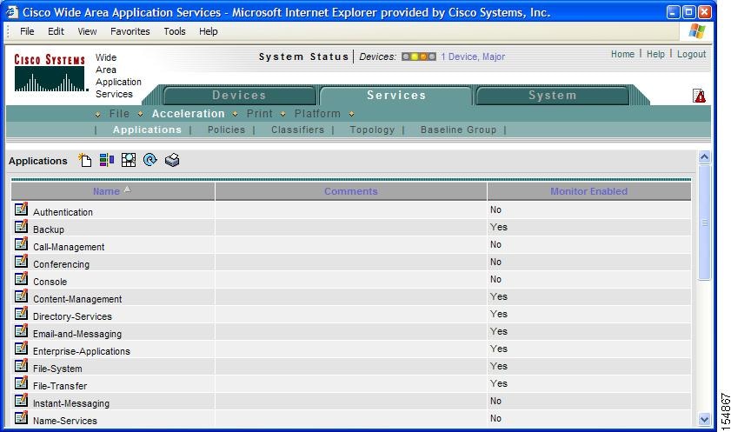Go to the Classifiers sub-tab
Viewport: 731px width, 432px height.
(298, 130)
